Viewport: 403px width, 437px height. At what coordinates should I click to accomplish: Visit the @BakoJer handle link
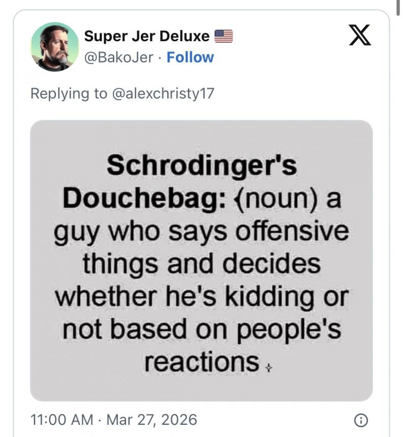(118, 57)
